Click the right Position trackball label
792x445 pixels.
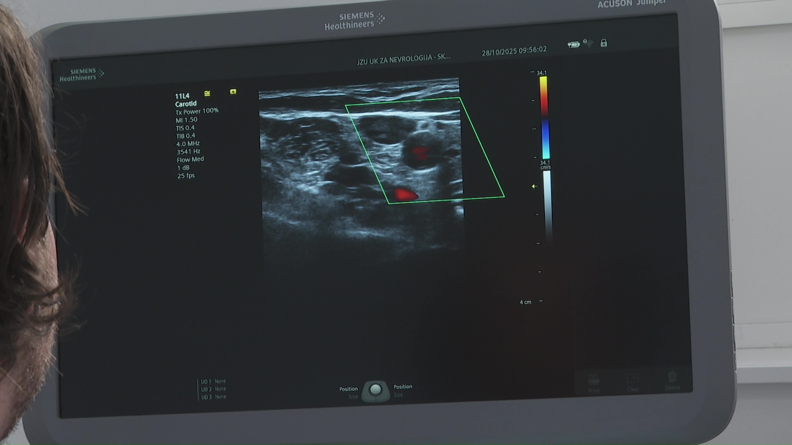(403, 386)
